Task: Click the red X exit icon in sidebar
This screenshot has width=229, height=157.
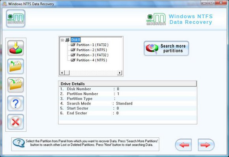Action: pyautogui.click(x=16, y=122)
